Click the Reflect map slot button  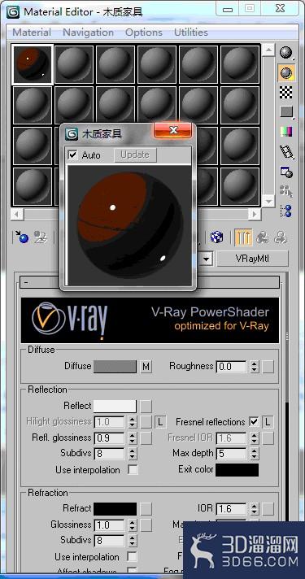146,406
